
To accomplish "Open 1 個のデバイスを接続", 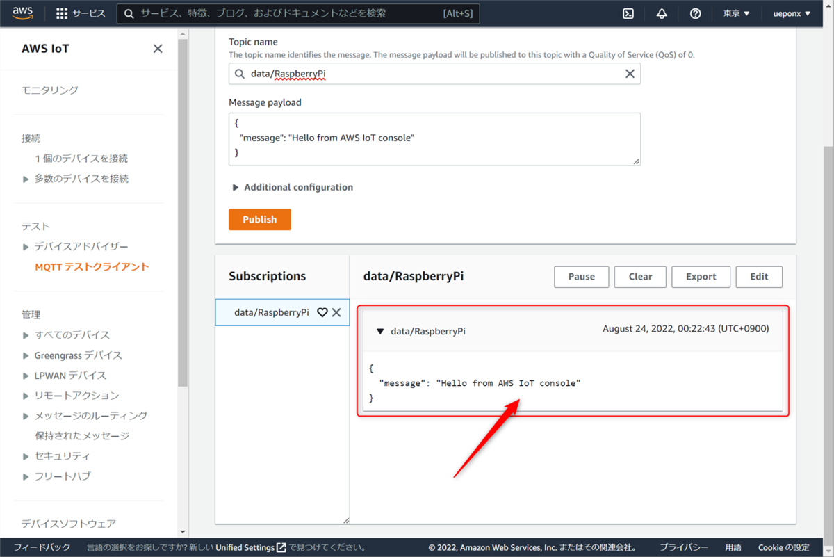I will [x=81, y=159].
